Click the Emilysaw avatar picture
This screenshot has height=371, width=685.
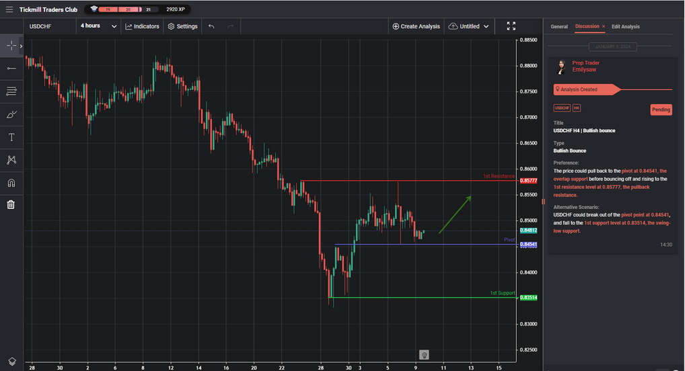click(561, 67)
